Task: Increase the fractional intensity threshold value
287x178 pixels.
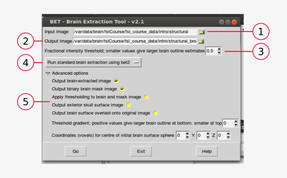Action: 219,49
